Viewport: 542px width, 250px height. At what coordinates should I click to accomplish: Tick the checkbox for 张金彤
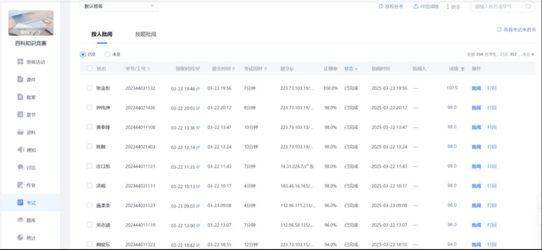pos(89,88)
